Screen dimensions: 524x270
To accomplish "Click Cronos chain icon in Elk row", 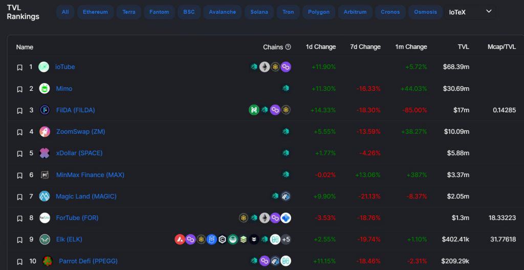I will 222,239.
